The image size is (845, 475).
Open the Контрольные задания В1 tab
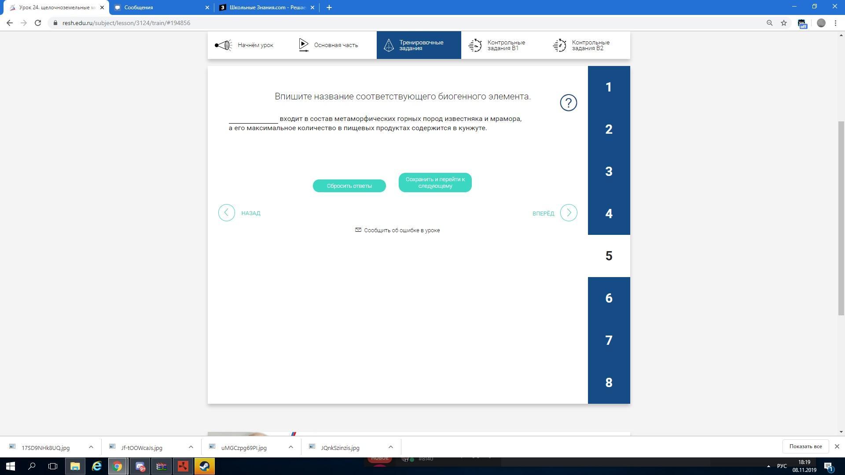pos(497,45)
